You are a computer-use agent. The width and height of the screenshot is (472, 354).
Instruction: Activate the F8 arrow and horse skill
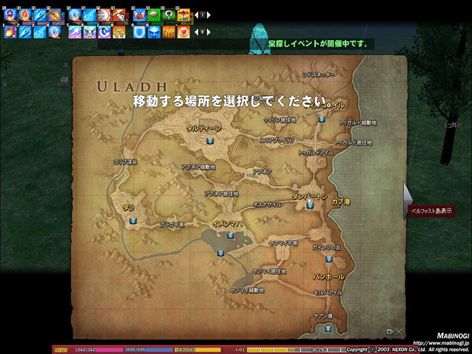(119, 15)
